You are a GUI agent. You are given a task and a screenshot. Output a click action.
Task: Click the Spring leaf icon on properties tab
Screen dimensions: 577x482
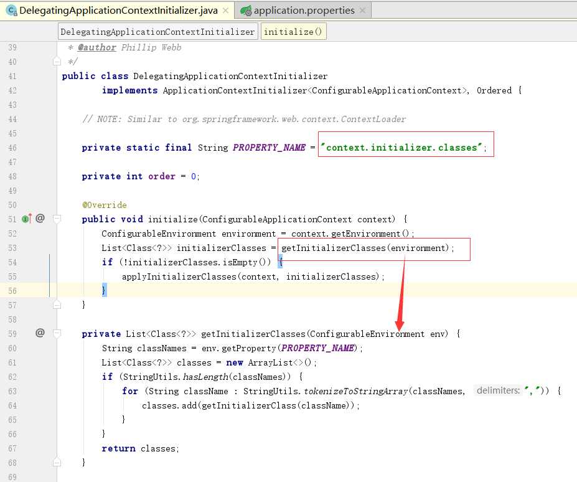click(246, 11)
